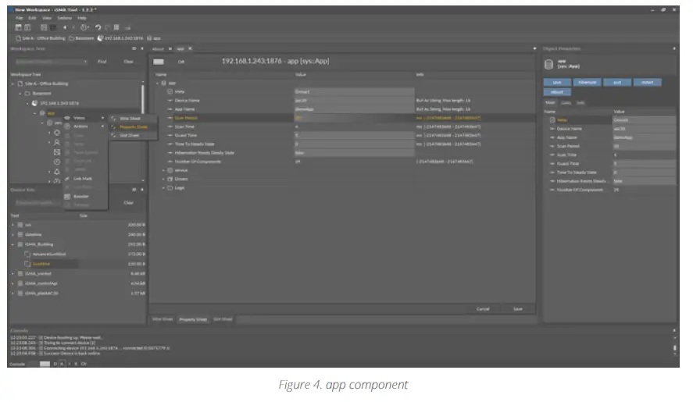Open Views submenu in context menu

point(85,118)
